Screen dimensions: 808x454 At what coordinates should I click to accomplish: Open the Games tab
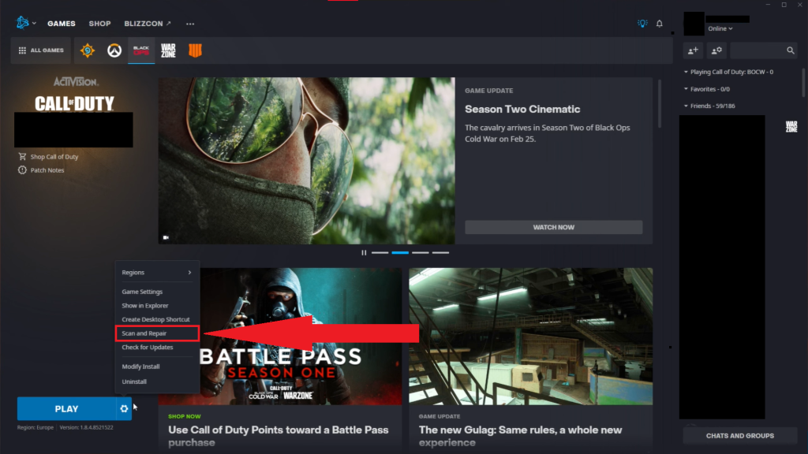click(x=62, y=24)
